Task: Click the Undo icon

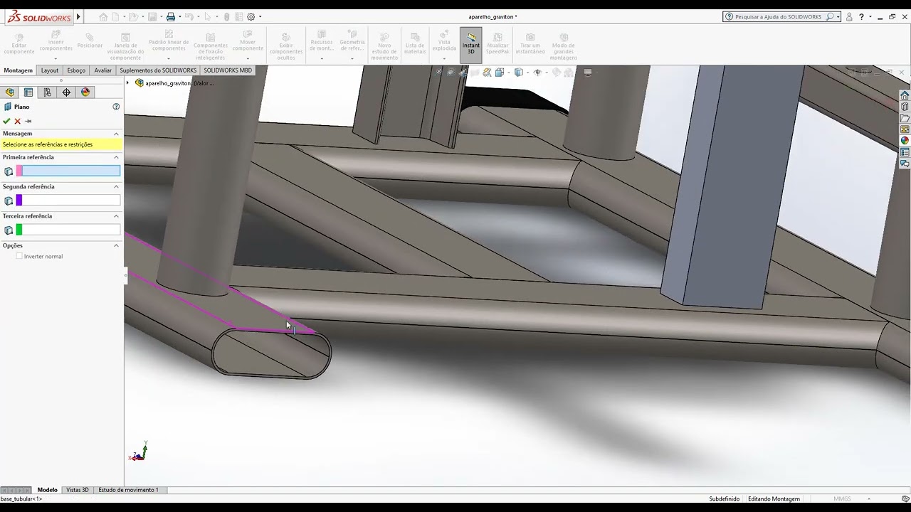Action: (x=189, y=17)
